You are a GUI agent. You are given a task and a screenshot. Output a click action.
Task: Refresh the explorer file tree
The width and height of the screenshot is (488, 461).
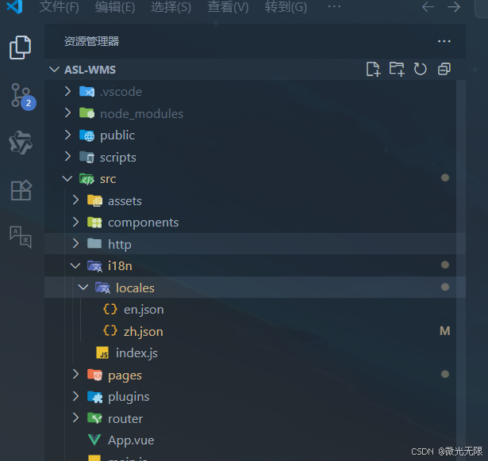point(420,69)
